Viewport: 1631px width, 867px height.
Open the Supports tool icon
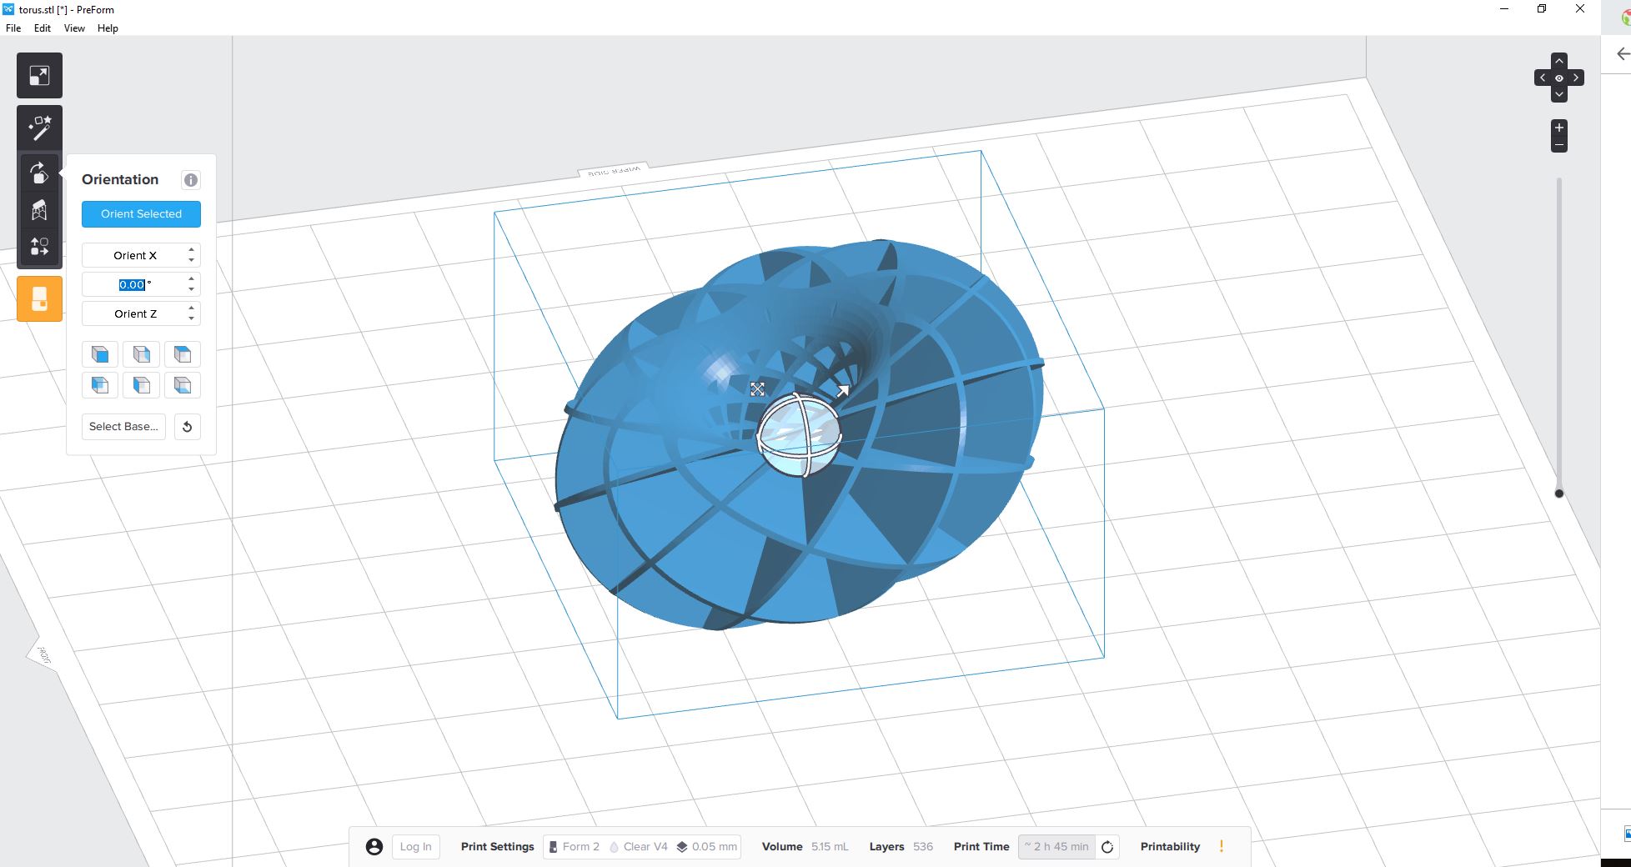click(39, 210)
